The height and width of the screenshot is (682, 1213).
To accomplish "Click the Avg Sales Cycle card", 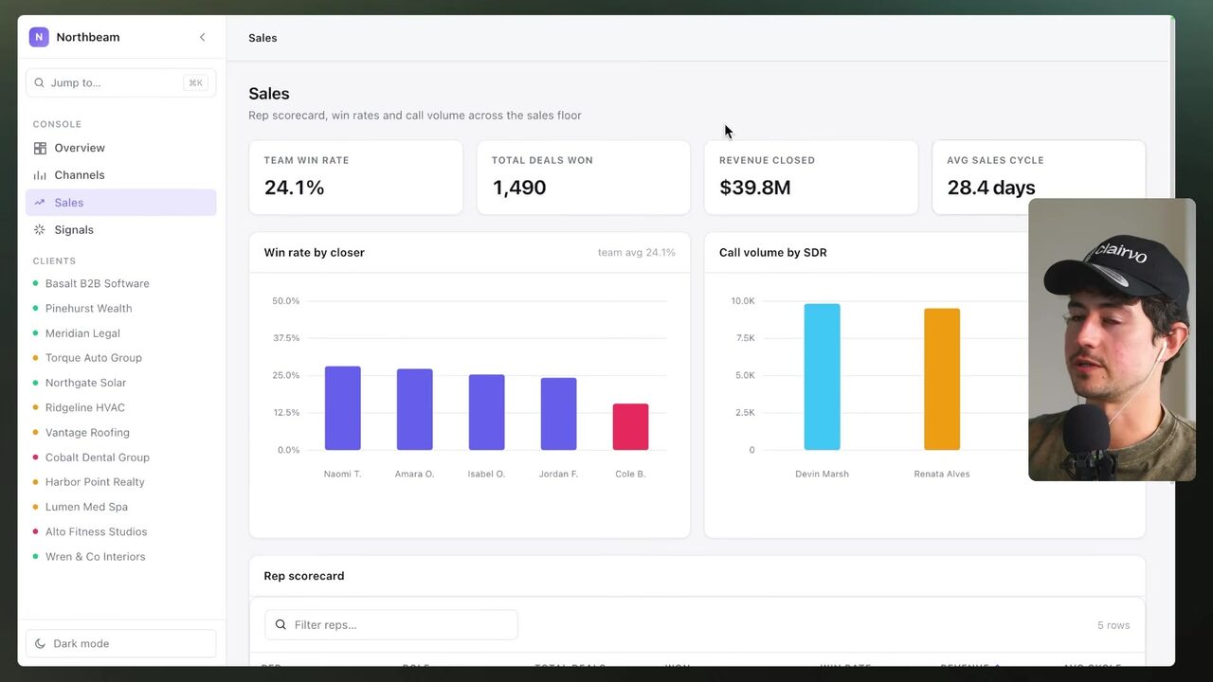I will 1039,177.
